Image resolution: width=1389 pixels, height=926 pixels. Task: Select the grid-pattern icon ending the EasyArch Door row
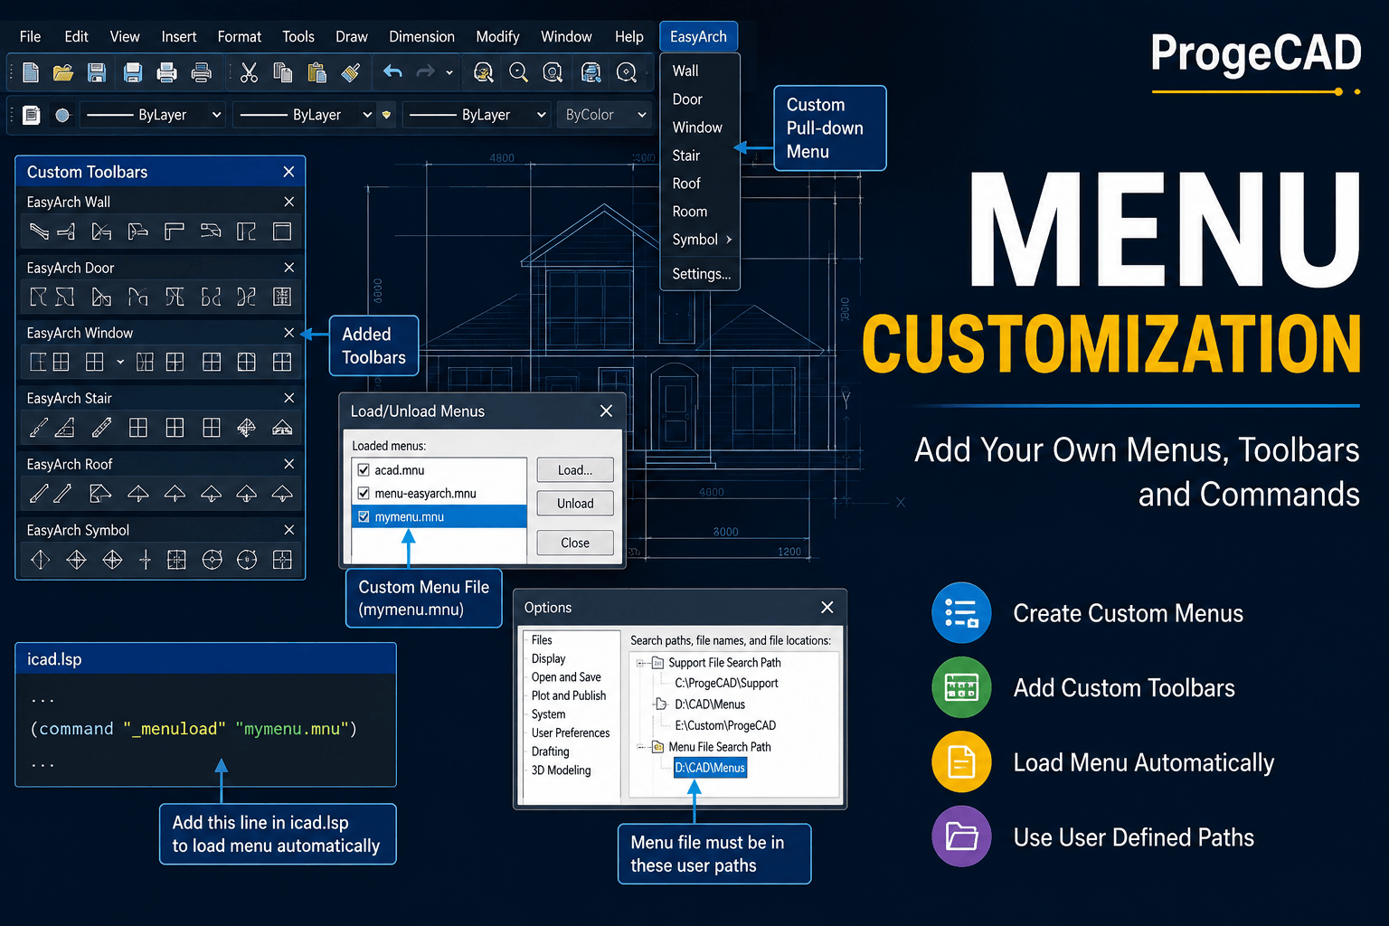click(x=282, y=297)
